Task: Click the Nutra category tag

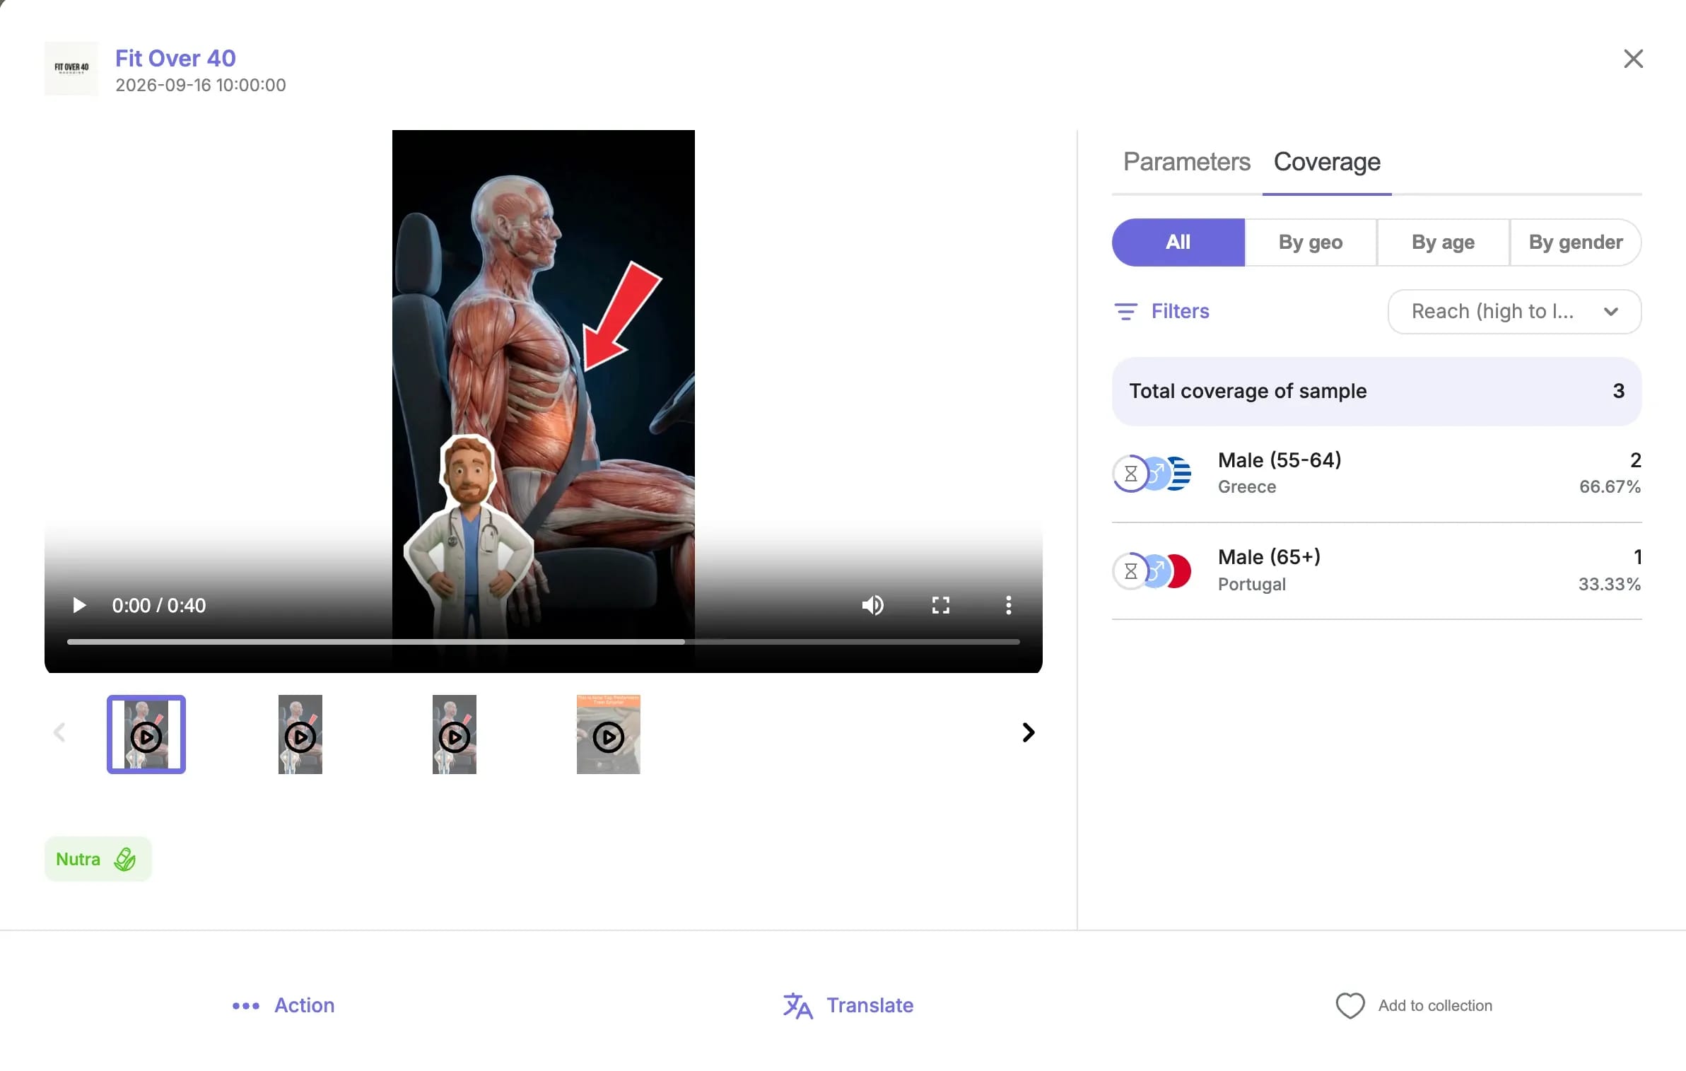Action: 98,859
